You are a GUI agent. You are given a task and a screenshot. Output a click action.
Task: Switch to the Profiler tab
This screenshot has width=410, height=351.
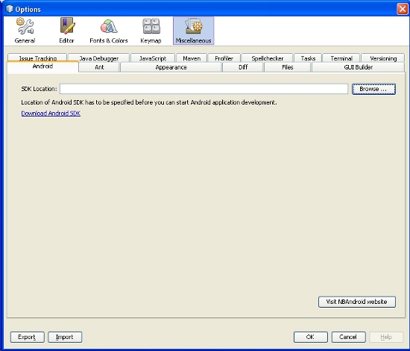(x=224, y=58)
